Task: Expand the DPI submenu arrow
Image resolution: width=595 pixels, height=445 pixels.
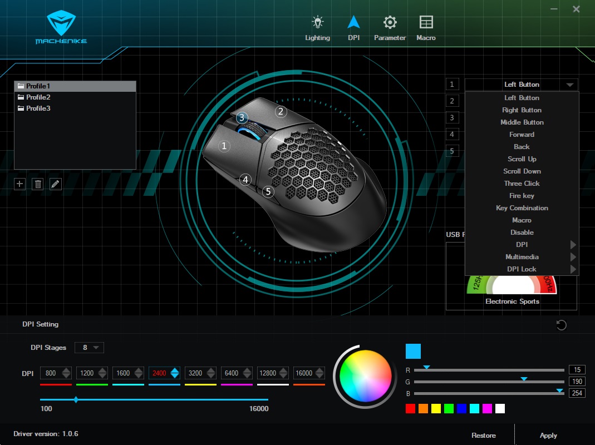Action: coord(573,245)
